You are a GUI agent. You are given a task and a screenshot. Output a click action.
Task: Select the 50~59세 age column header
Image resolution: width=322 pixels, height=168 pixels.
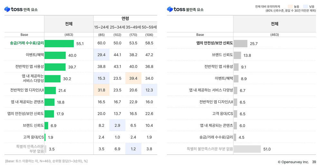coord(149,27)
